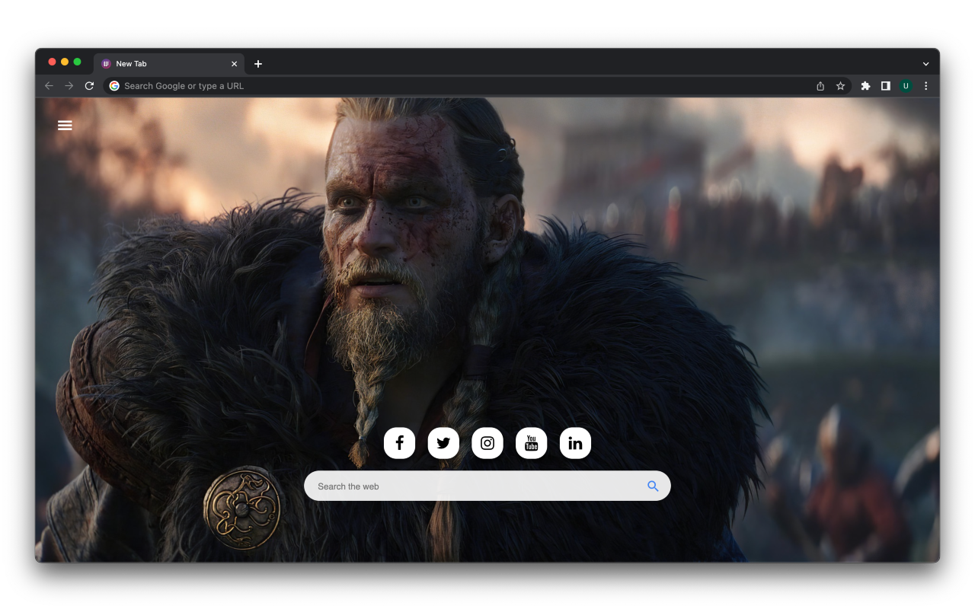Go back with the browser back arrow
Image resolution: width=975 pixels, height=609 pixels.
(x=49, y=86)
